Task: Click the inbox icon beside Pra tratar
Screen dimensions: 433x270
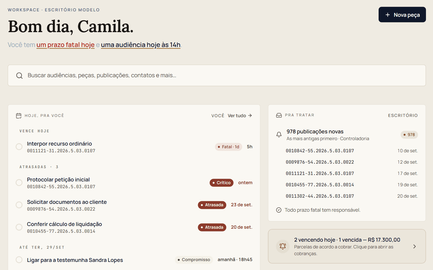Action: 279,115
